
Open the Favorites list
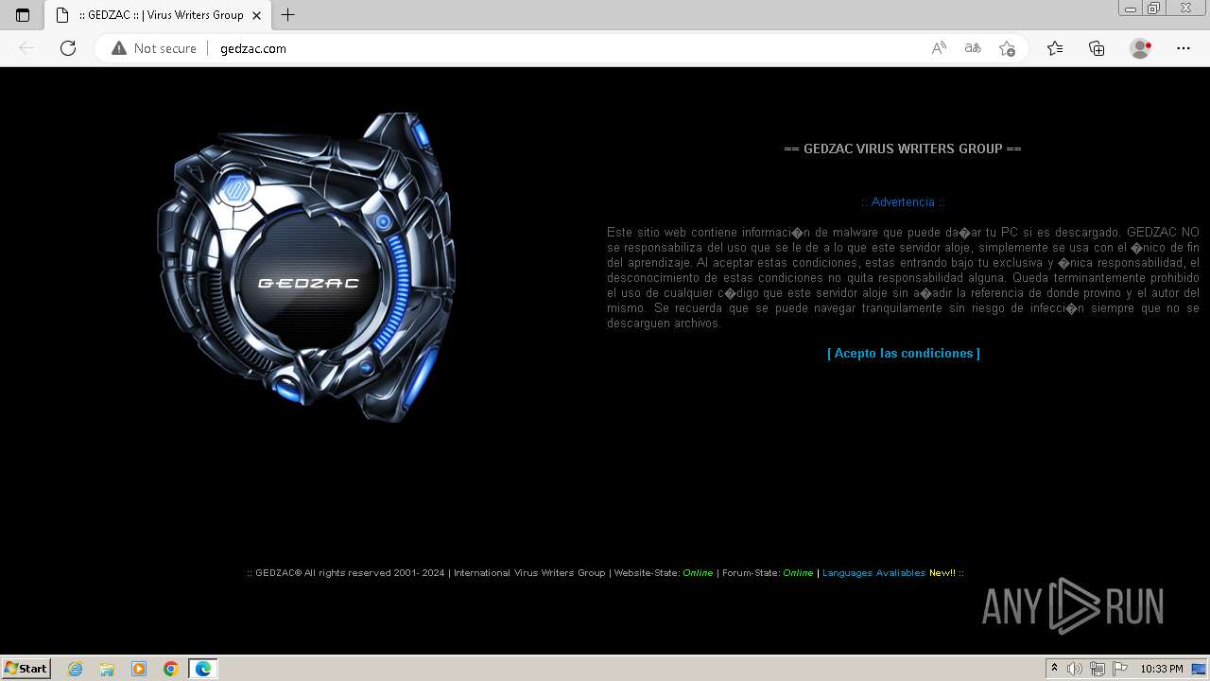[1055, 48]
